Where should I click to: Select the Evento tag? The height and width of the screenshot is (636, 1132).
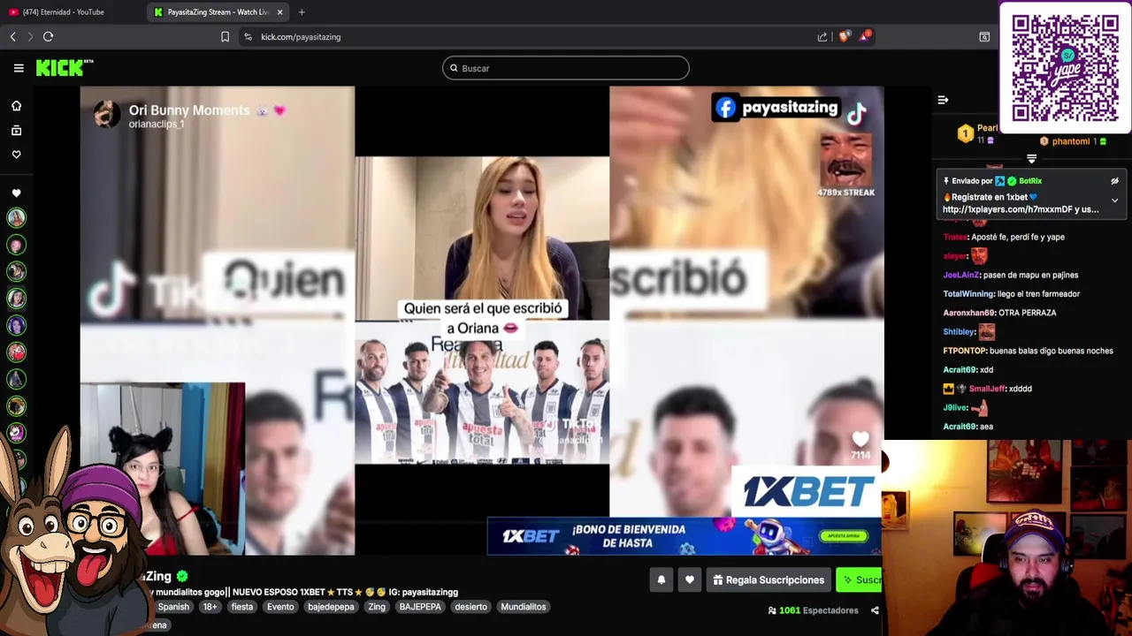280,607
